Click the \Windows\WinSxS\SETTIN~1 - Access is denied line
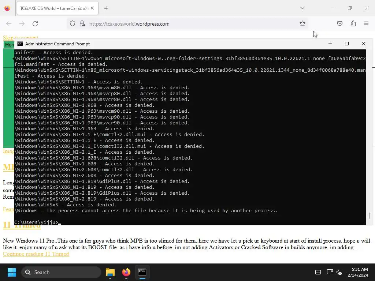Image resolution: width=375 pixels, height=281 pixels. (78, 82)
